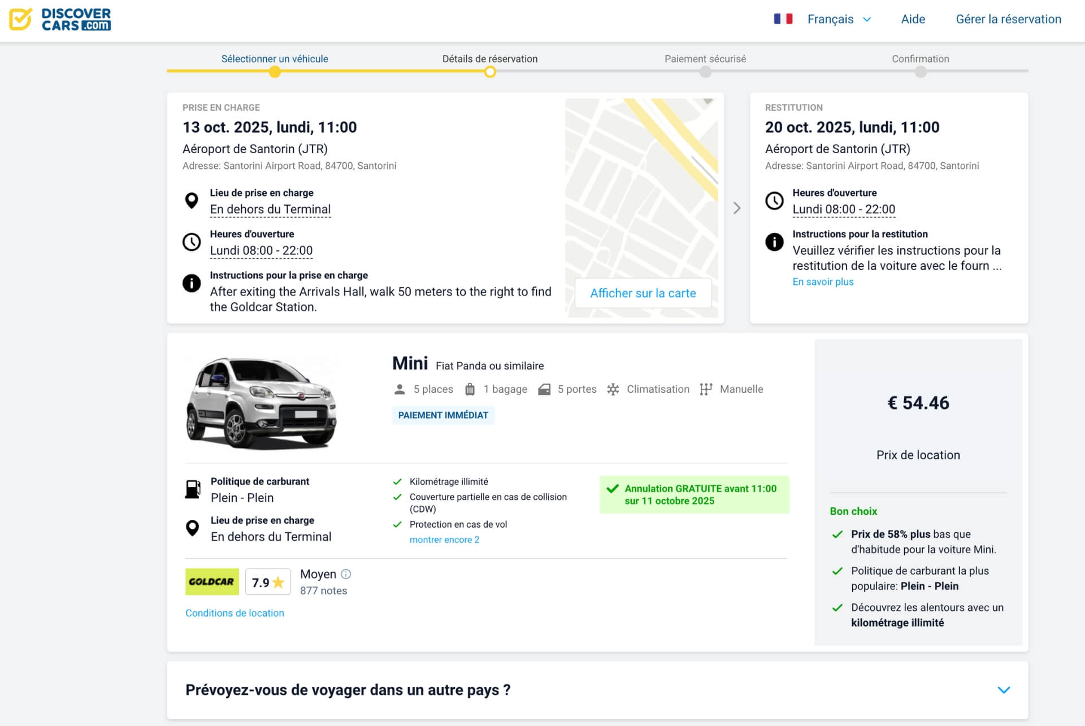This screenshot has width=1085, height=726.
Task: Click the fuel pump icon for Politique de carburant
Action: coord(193,489)
